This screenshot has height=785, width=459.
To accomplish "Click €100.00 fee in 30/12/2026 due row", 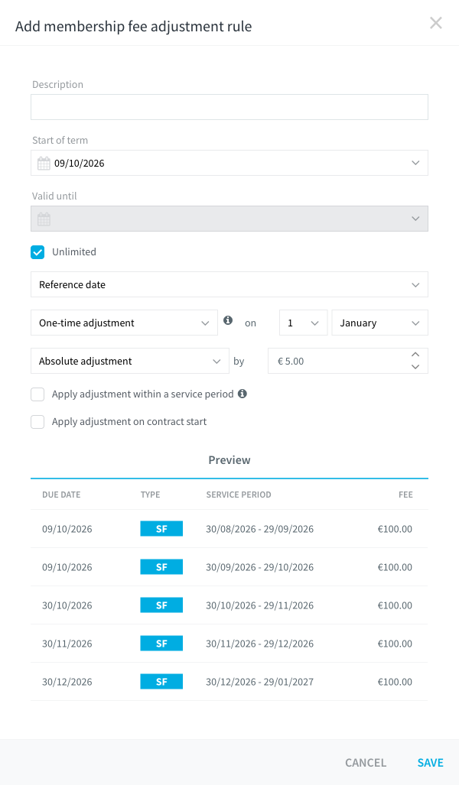I will [x=395, y=682].
